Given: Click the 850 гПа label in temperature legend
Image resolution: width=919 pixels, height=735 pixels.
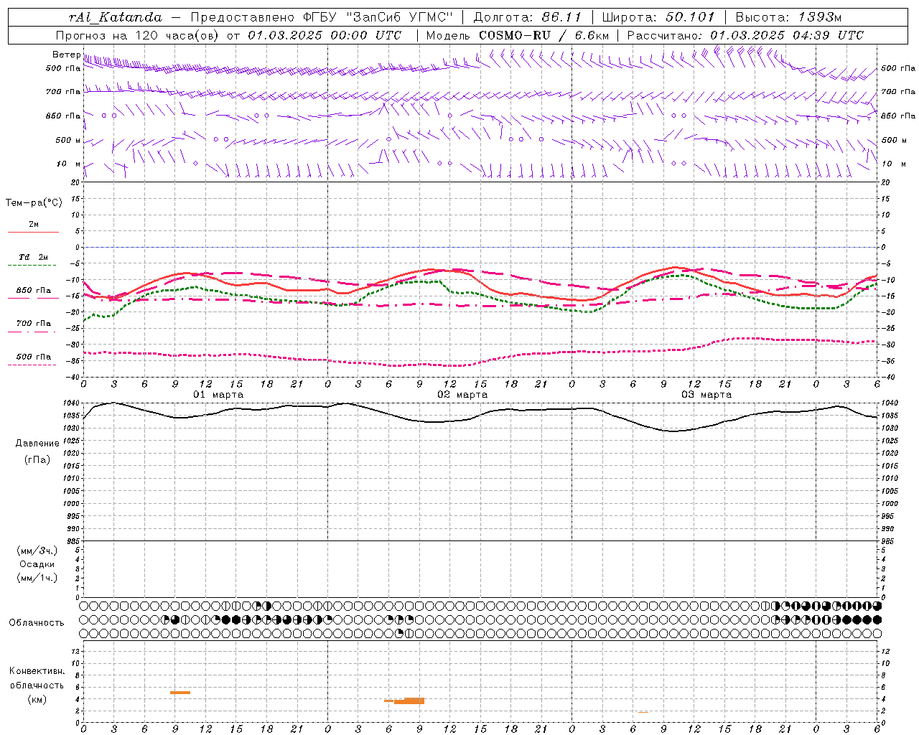Looking at the screenshot, I should 34,291.
